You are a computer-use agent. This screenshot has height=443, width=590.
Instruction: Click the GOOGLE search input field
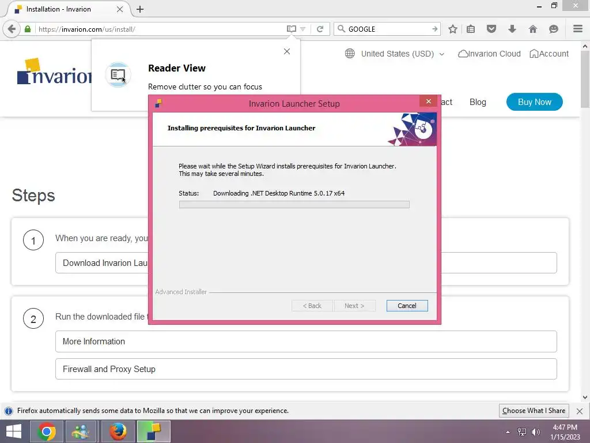(x=388, y=29)
